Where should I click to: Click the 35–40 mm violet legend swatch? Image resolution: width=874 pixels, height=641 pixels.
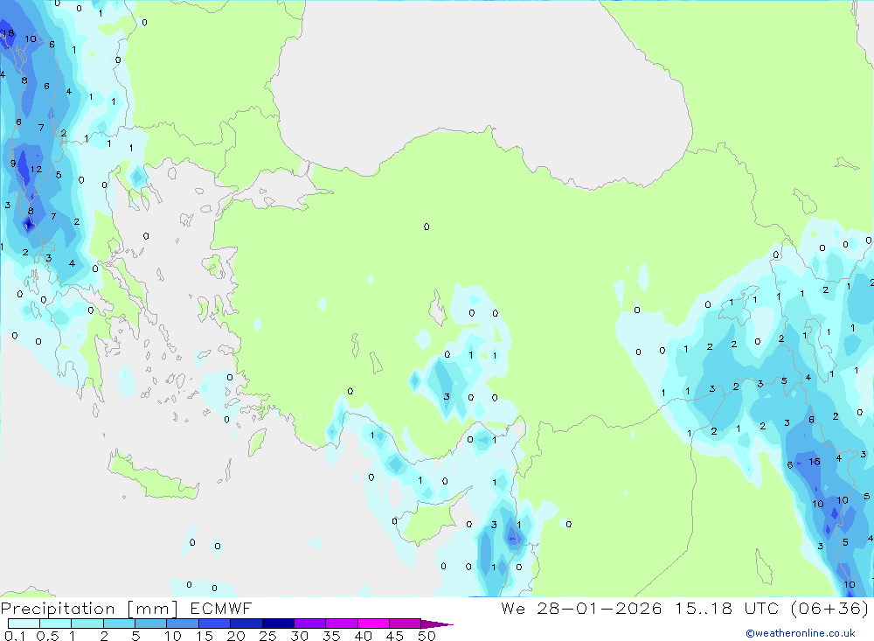click(x=342, y=624)
